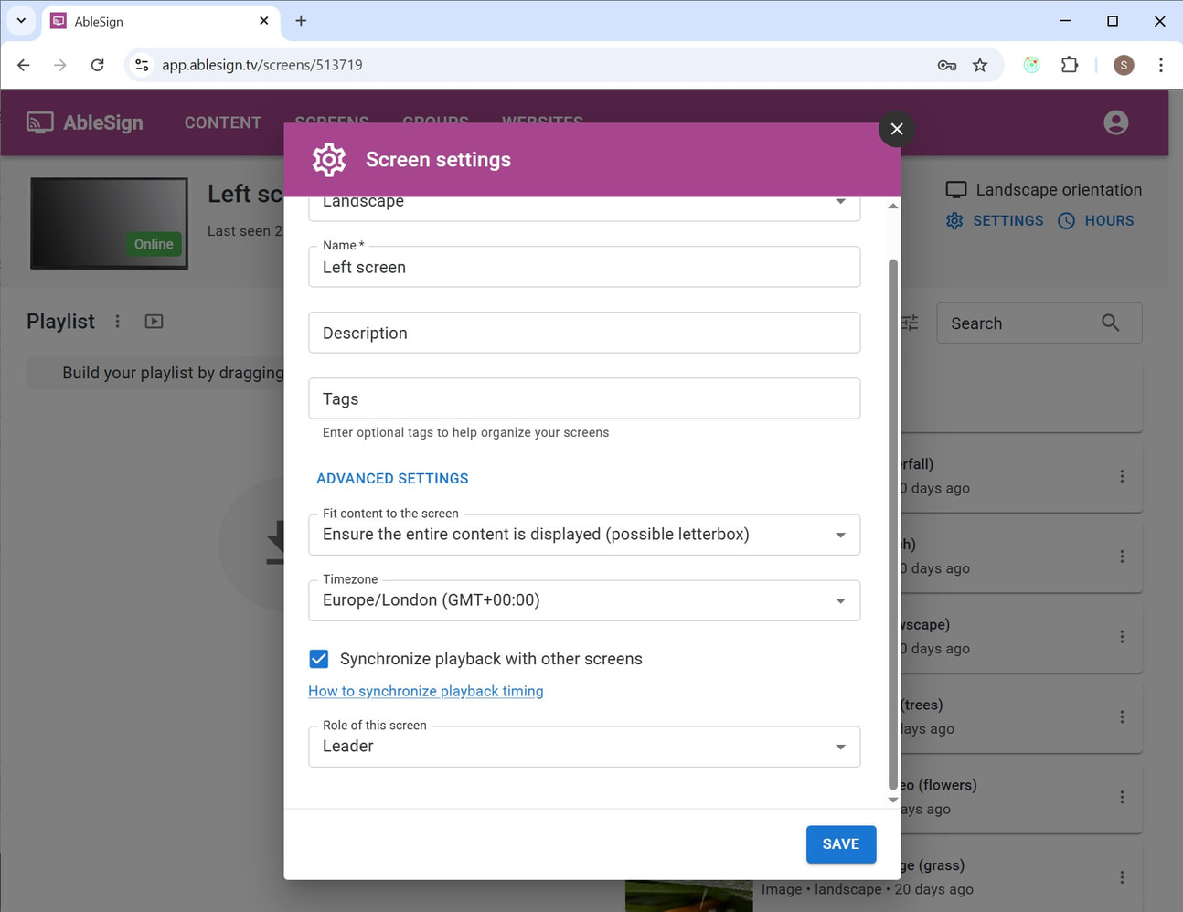Click the gear icon beside SETTINGS
The width and height of the screenshot is (1183, 912).
pos(954,220)
